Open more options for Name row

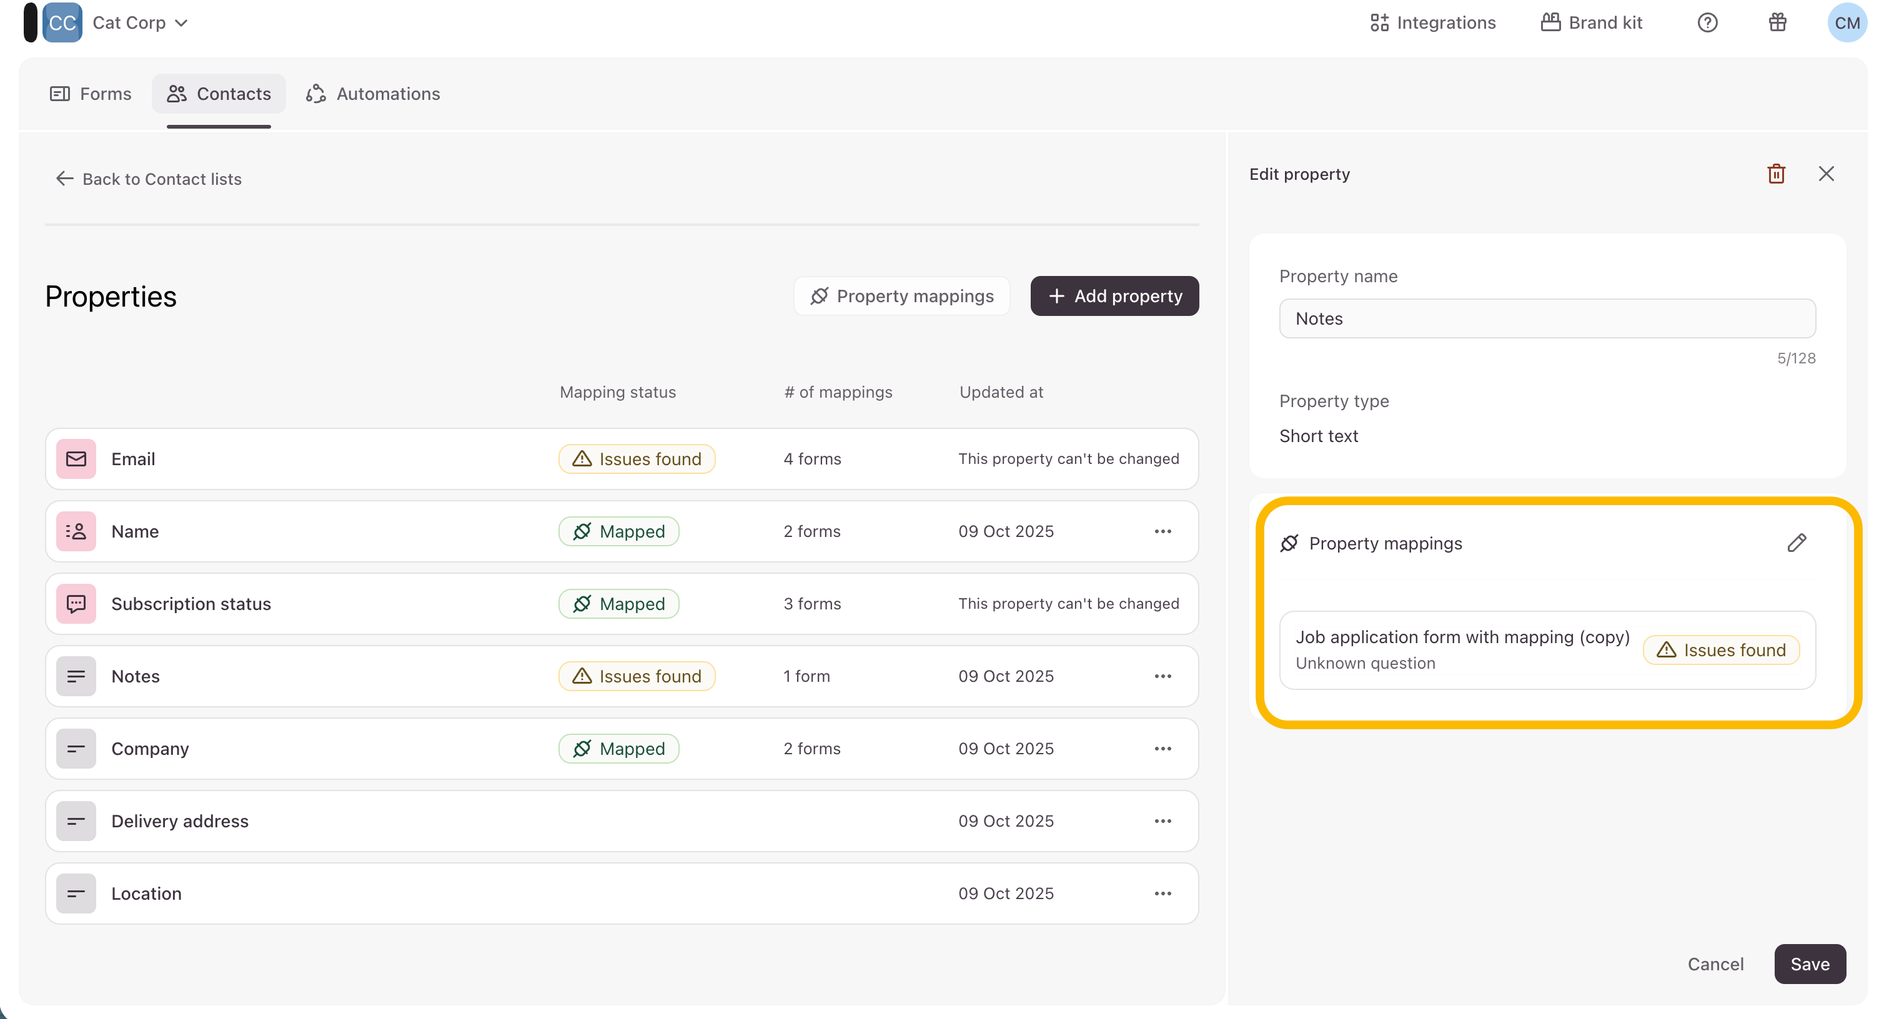(x=1163, y=531)
